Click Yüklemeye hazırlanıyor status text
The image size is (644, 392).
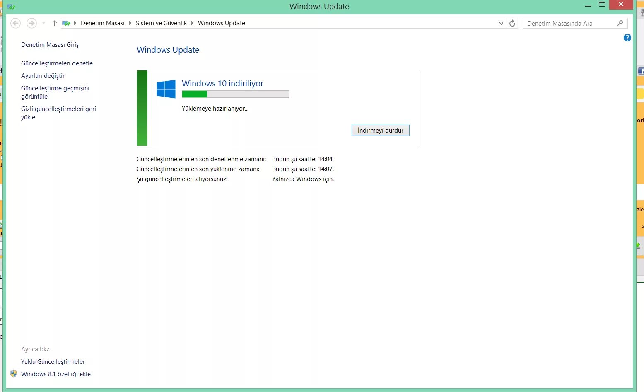tap(215, 109)
